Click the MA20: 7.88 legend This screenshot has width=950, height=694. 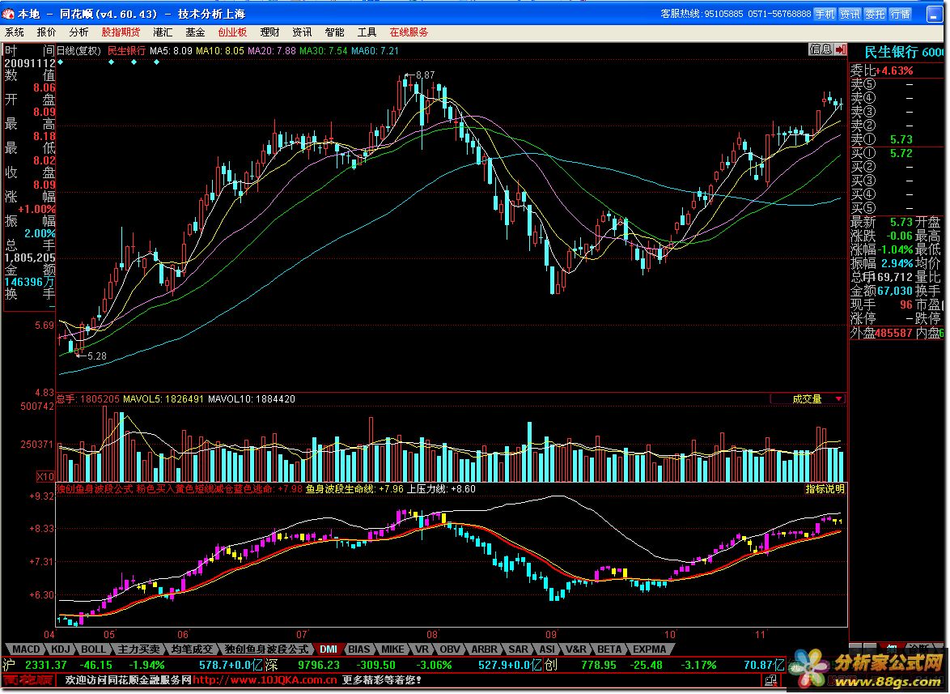pos(272,51)
